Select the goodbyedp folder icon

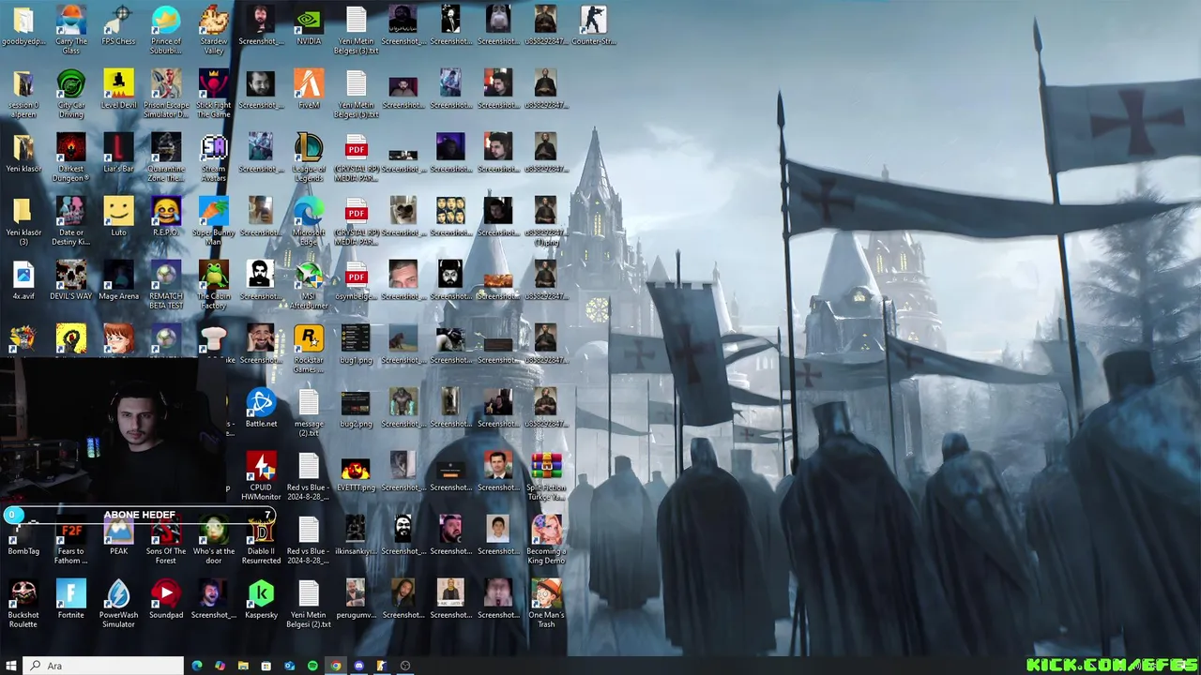23,26
